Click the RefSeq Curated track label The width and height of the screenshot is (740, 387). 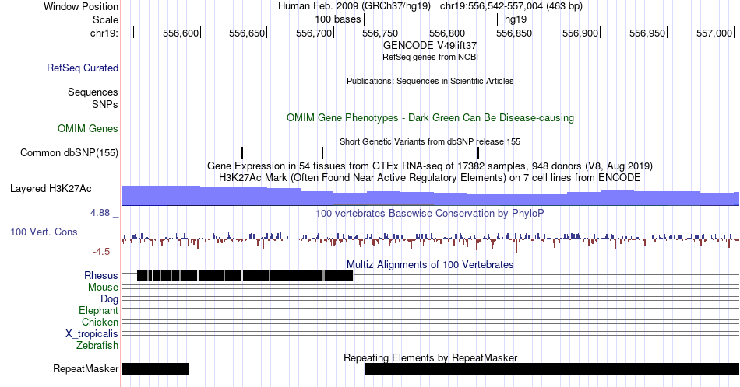pos(83,68)
